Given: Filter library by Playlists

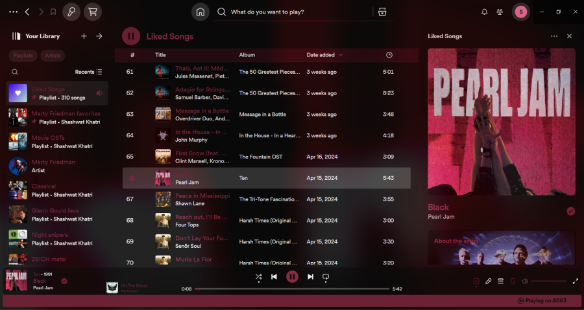Looking at the screenshot, I should (23, 56).
